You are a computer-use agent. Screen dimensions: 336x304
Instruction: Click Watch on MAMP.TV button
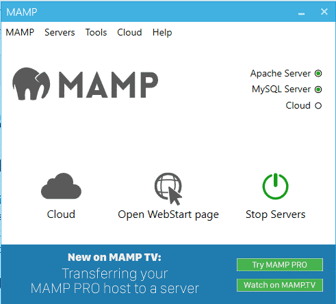pyautogui.click(x=280, y=285)
